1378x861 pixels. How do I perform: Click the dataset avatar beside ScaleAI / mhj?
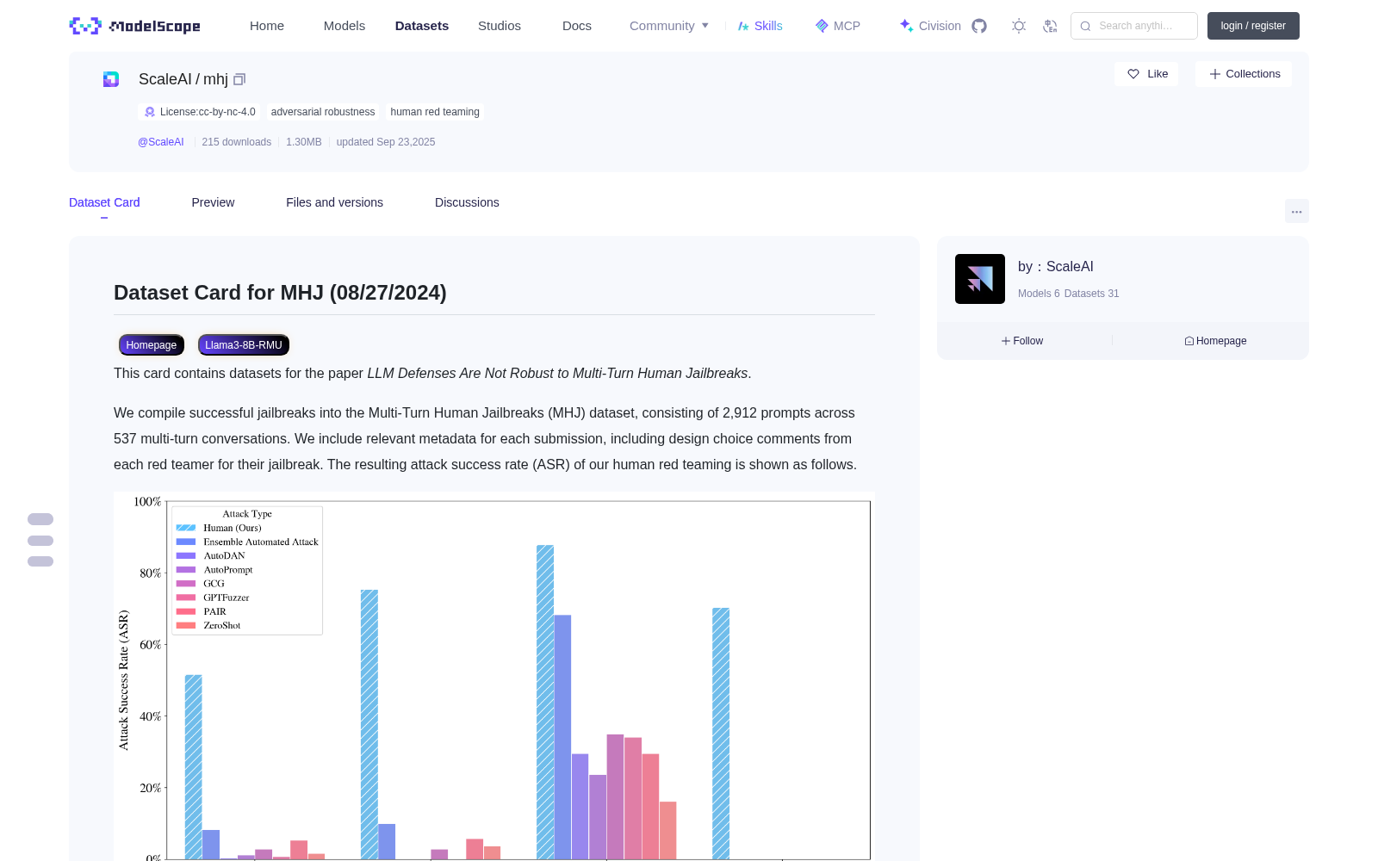pos(111,79)
